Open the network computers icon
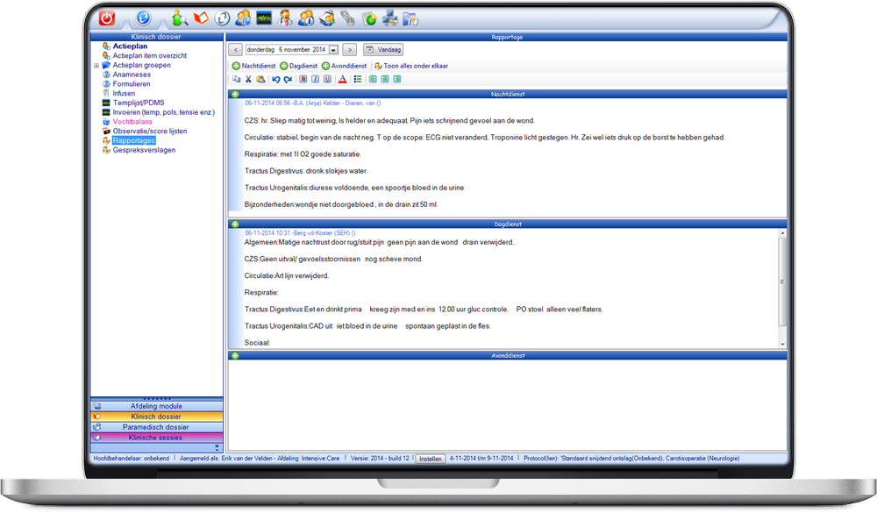Screen dimensions: 877x513 click(x=390, y=18)
